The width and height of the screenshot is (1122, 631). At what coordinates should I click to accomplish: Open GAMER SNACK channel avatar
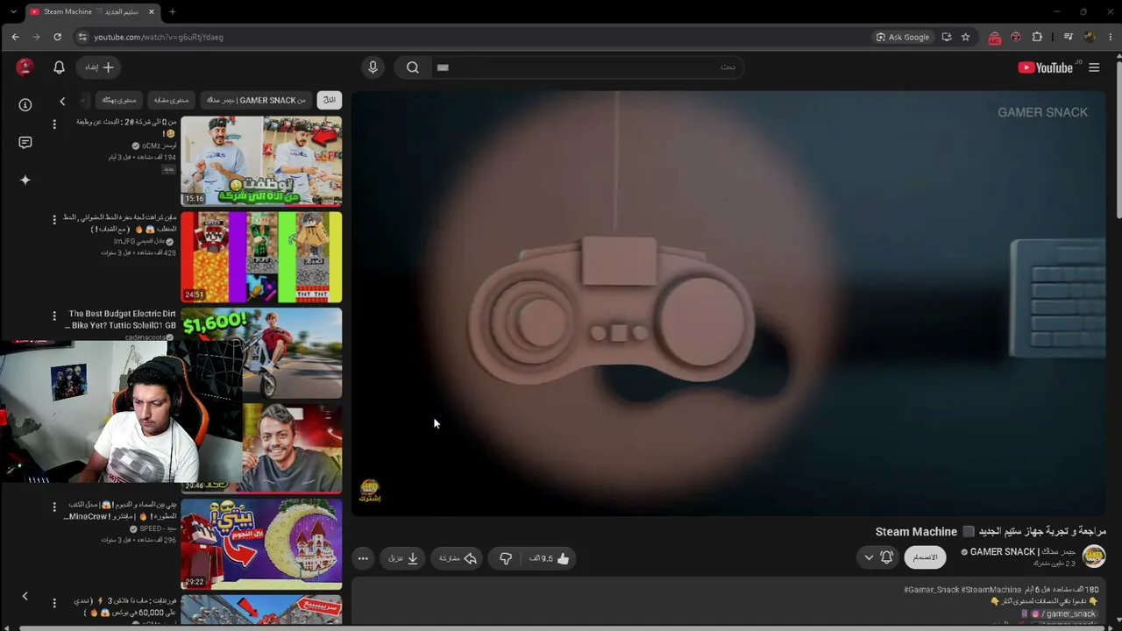click(1094, 556)
